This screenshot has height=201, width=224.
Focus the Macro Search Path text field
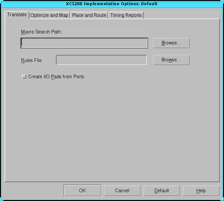coord(84,43)
